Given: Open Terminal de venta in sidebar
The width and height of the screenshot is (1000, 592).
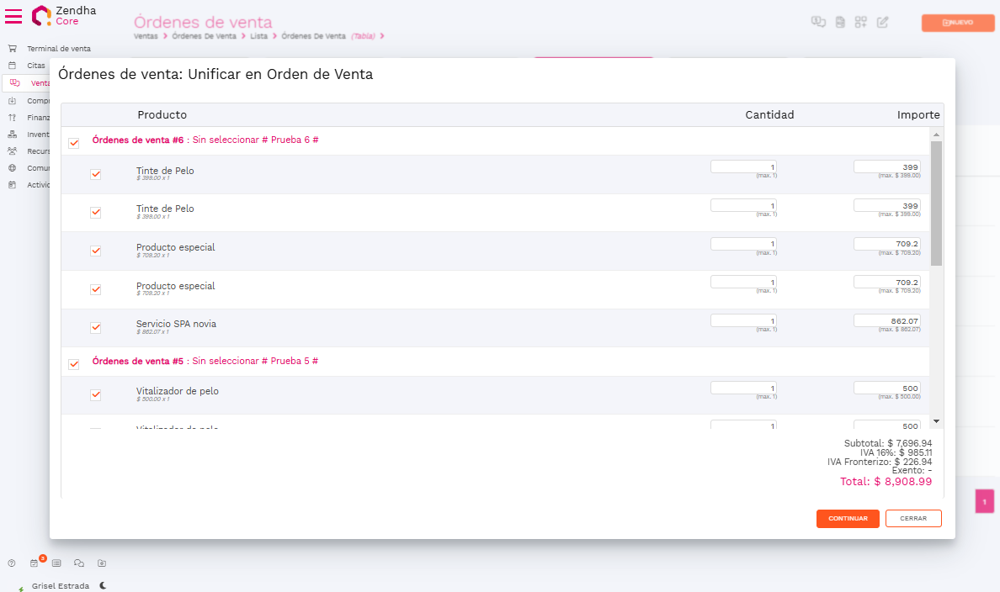Looking at the screenshot, I should click(58, 49).
